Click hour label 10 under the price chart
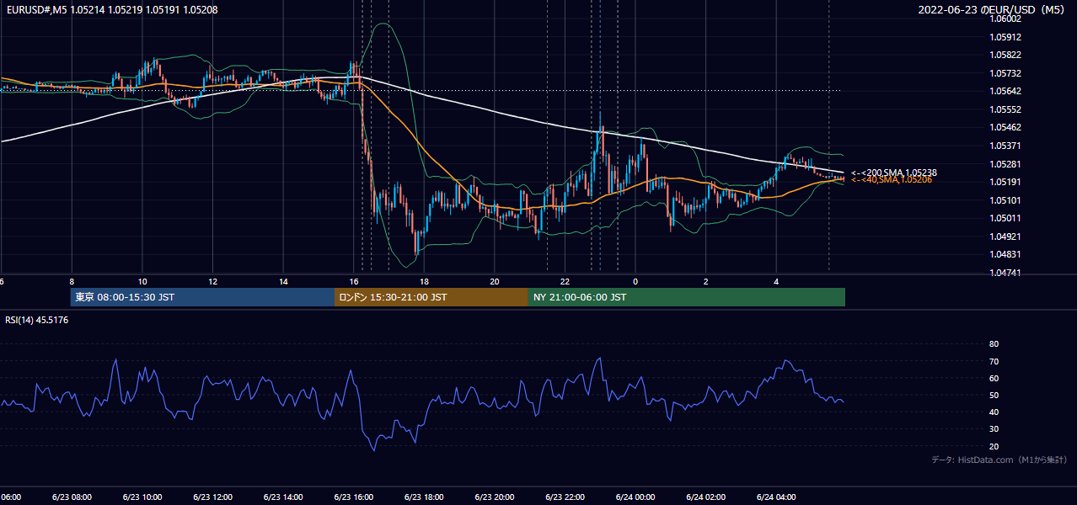The width and height of the screenshot is (1077, 505). (x=142, y=282)
